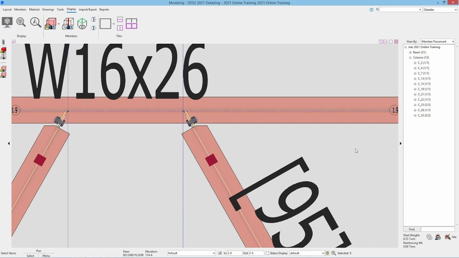Click the stick members wireframe cube icon

(68, 24)
